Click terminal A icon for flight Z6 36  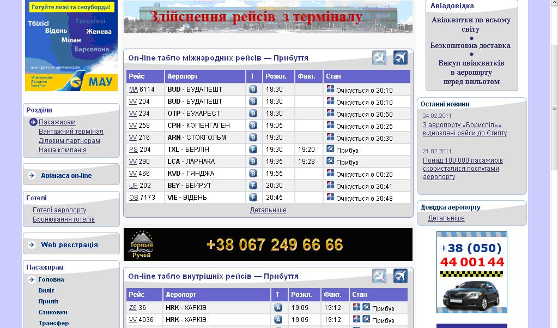click(x=278, y=308)
